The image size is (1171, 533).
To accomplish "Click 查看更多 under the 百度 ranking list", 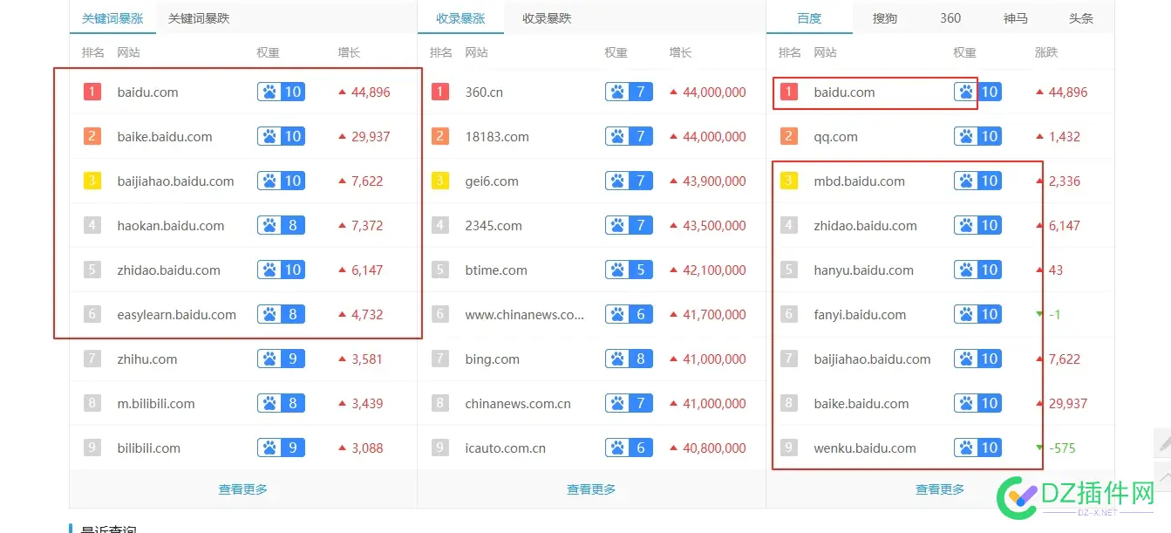I will click(x=940, y=489).
